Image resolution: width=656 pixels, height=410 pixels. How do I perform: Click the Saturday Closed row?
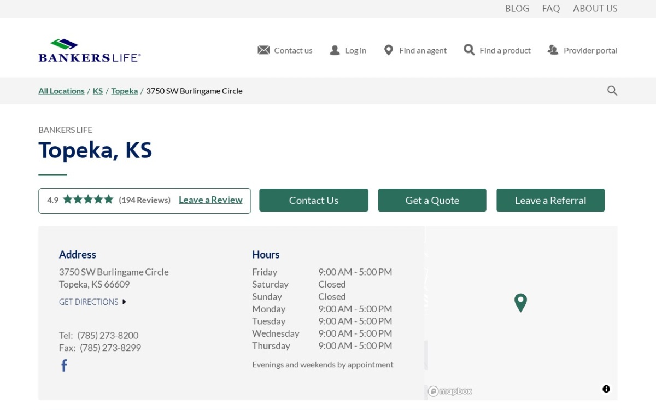[x=299, y=284]
